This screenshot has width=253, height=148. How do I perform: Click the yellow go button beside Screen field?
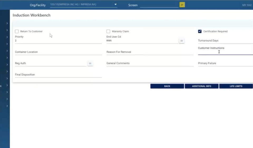(x=182, y=5)
